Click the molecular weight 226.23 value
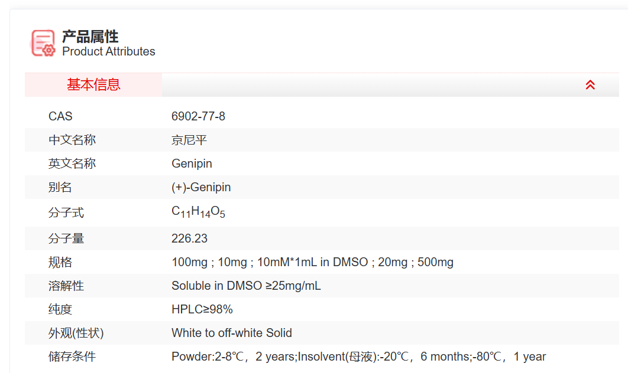 (189, 238)
